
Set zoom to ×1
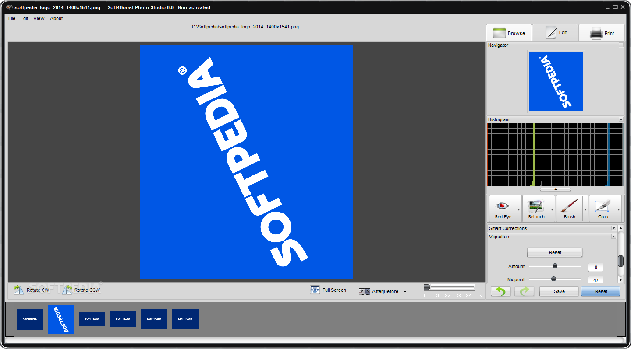coord(437,296)
